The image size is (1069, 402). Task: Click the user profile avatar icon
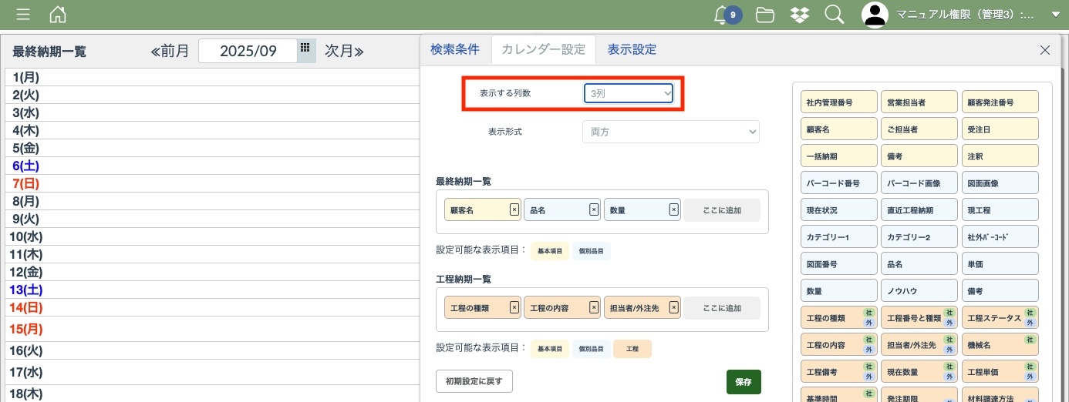coord(875,15)
